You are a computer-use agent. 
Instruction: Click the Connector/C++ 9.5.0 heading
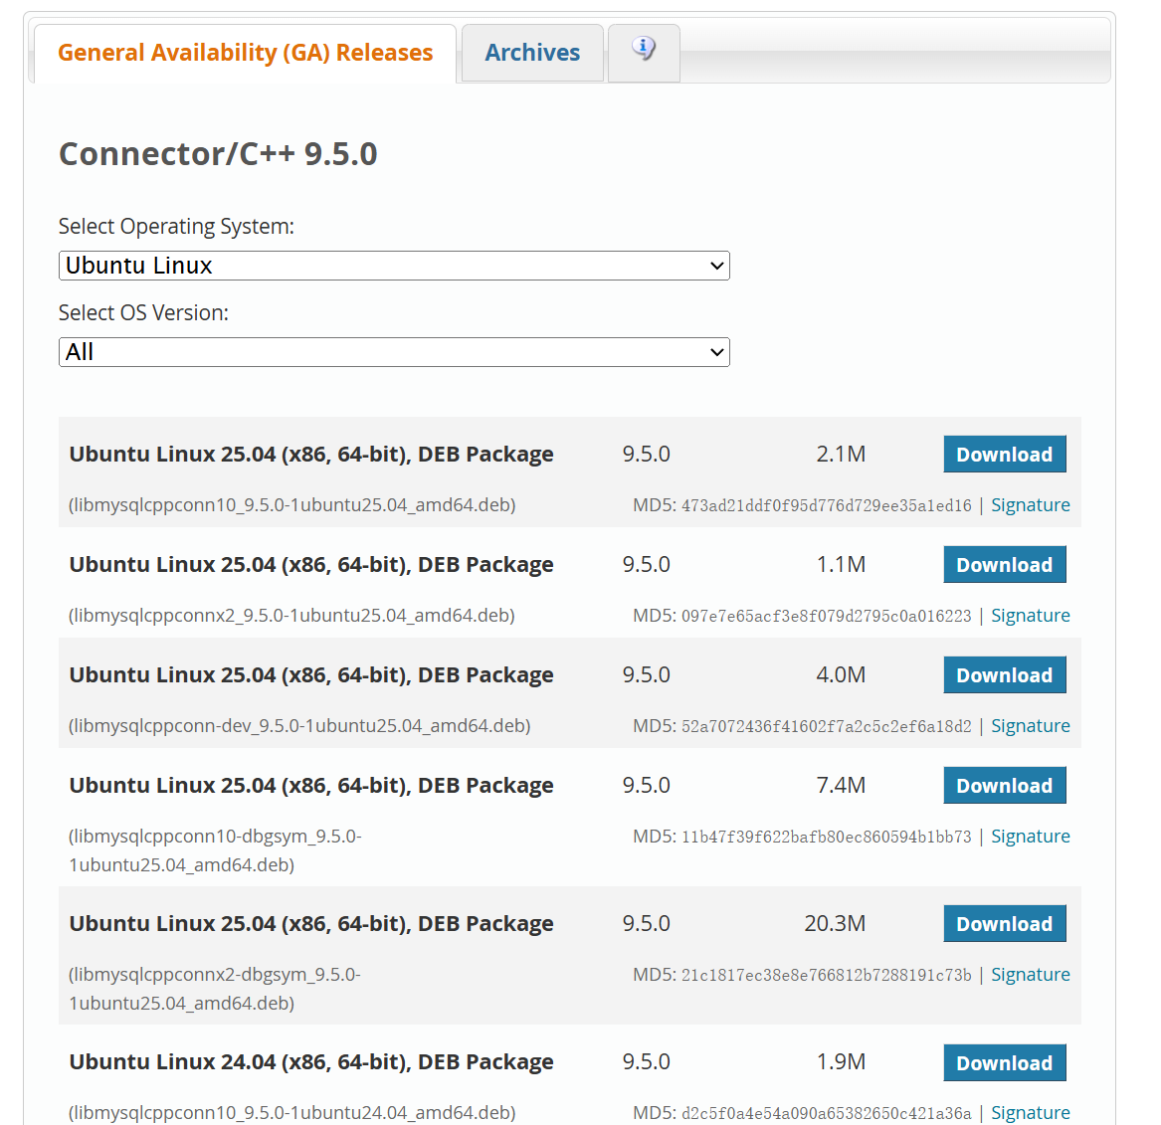coord(218,154)
